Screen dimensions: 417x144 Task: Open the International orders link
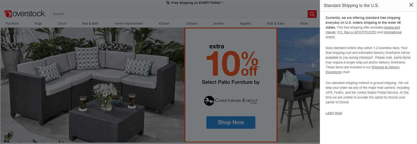[393, 32]
